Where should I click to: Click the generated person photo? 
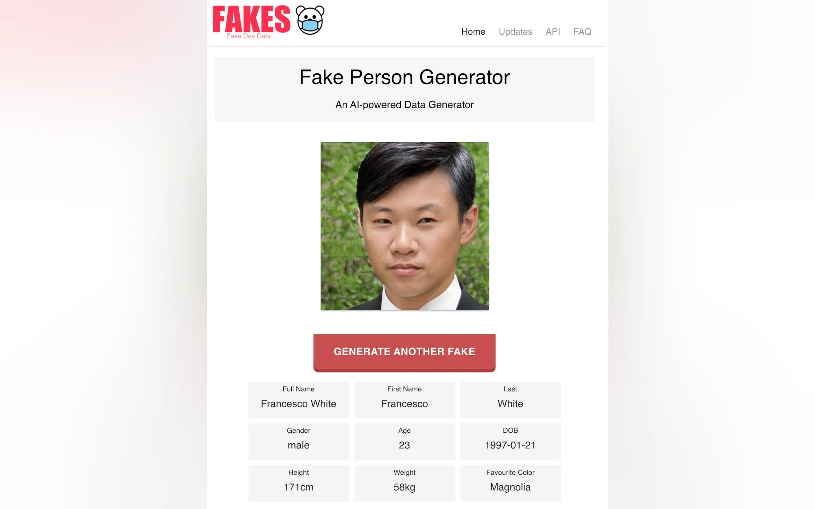404,226
